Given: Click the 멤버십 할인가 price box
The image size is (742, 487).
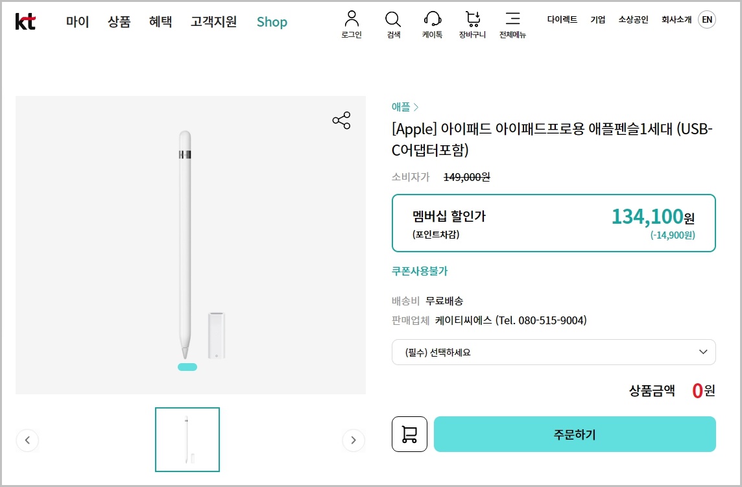Looking at the screenshot, I should tap(554, 223).
